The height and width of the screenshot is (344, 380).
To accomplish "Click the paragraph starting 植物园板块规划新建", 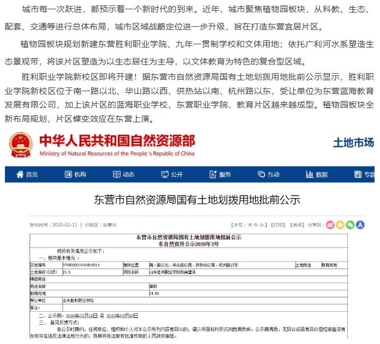I will 189,53.
